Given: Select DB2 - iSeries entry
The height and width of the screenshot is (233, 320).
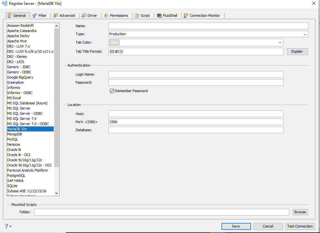Looking at the screenshot, I should point(30,57).
